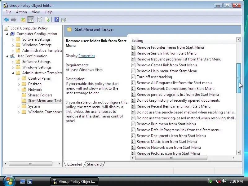The height and width of the screenshot is (186, 248).
Task: Collapse the Computer Configuration node
Action: (7, 34)
